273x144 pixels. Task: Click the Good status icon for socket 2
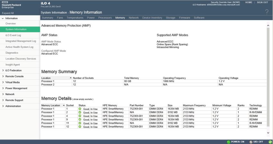[x=80, y=112]
